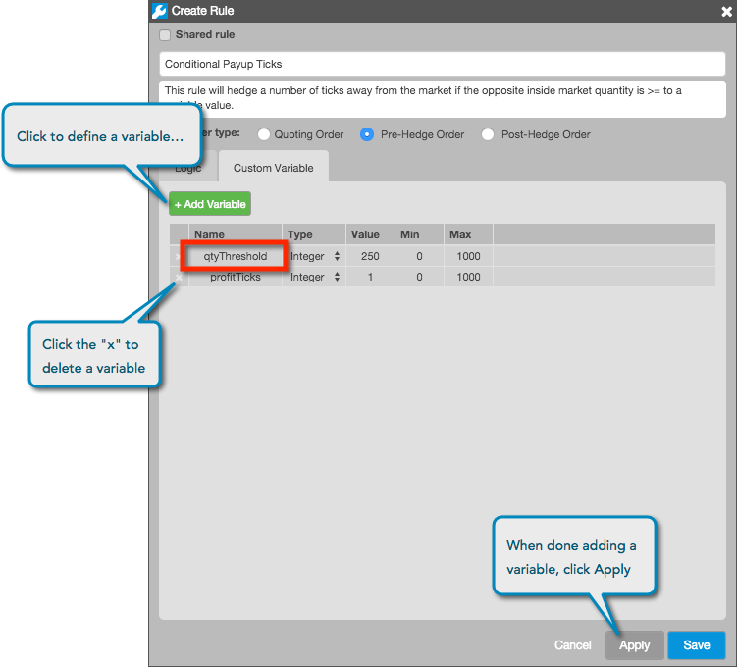Click the Min cell of qtyThreshold row
The image size is (737, 667).
pyautogui.click(x=419, y=256)
